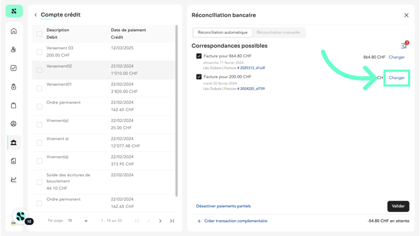The height and width of the screenshot is (236, 420).
Task: Click the Valider button
Action: [398, 206]
